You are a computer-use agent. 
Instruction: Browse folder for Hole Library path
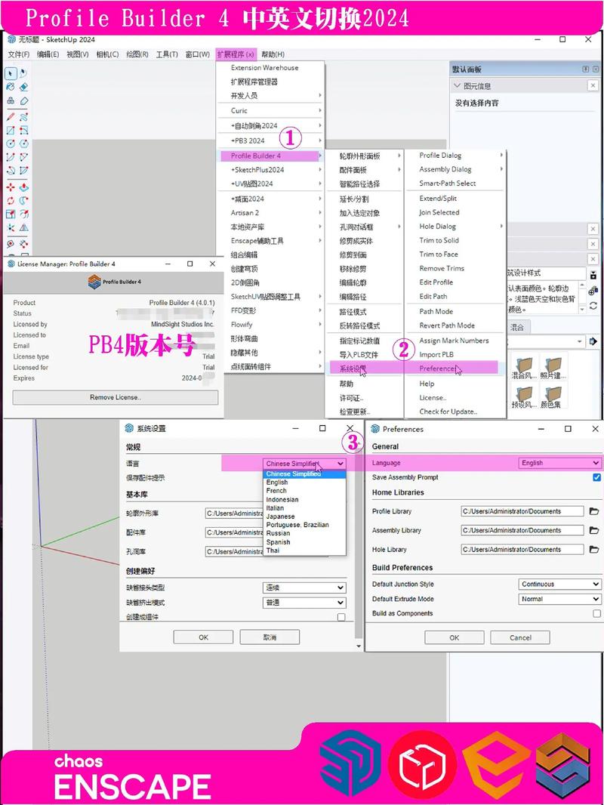pyautogui.click(x=594, y=550)
